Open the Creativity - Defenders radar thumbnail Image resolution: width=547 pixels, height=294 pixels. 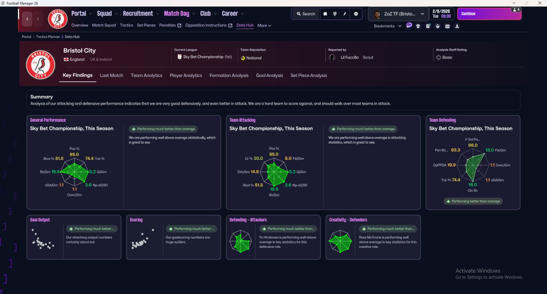point(340,241)
